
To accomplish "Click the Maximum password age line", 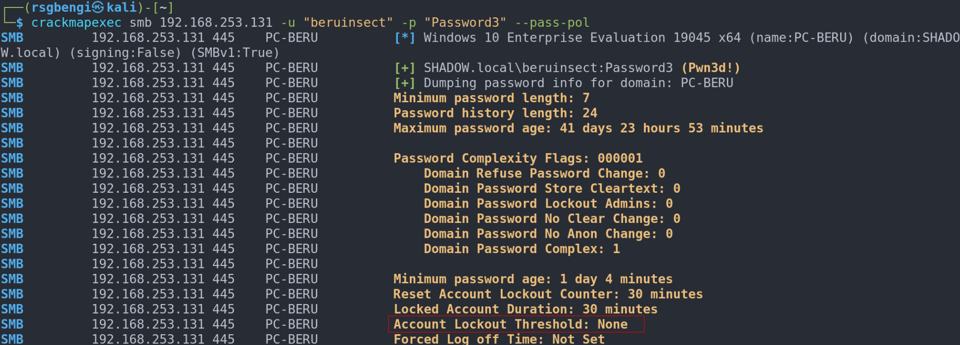I will pyautogui.click(x=578, y=128).
